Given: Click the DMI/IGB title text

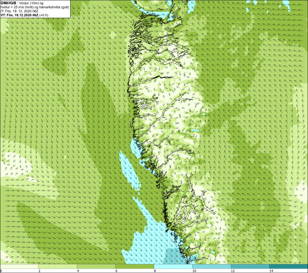Looking at the screenshot, I should pyautogui.click(x=9, y=3).
